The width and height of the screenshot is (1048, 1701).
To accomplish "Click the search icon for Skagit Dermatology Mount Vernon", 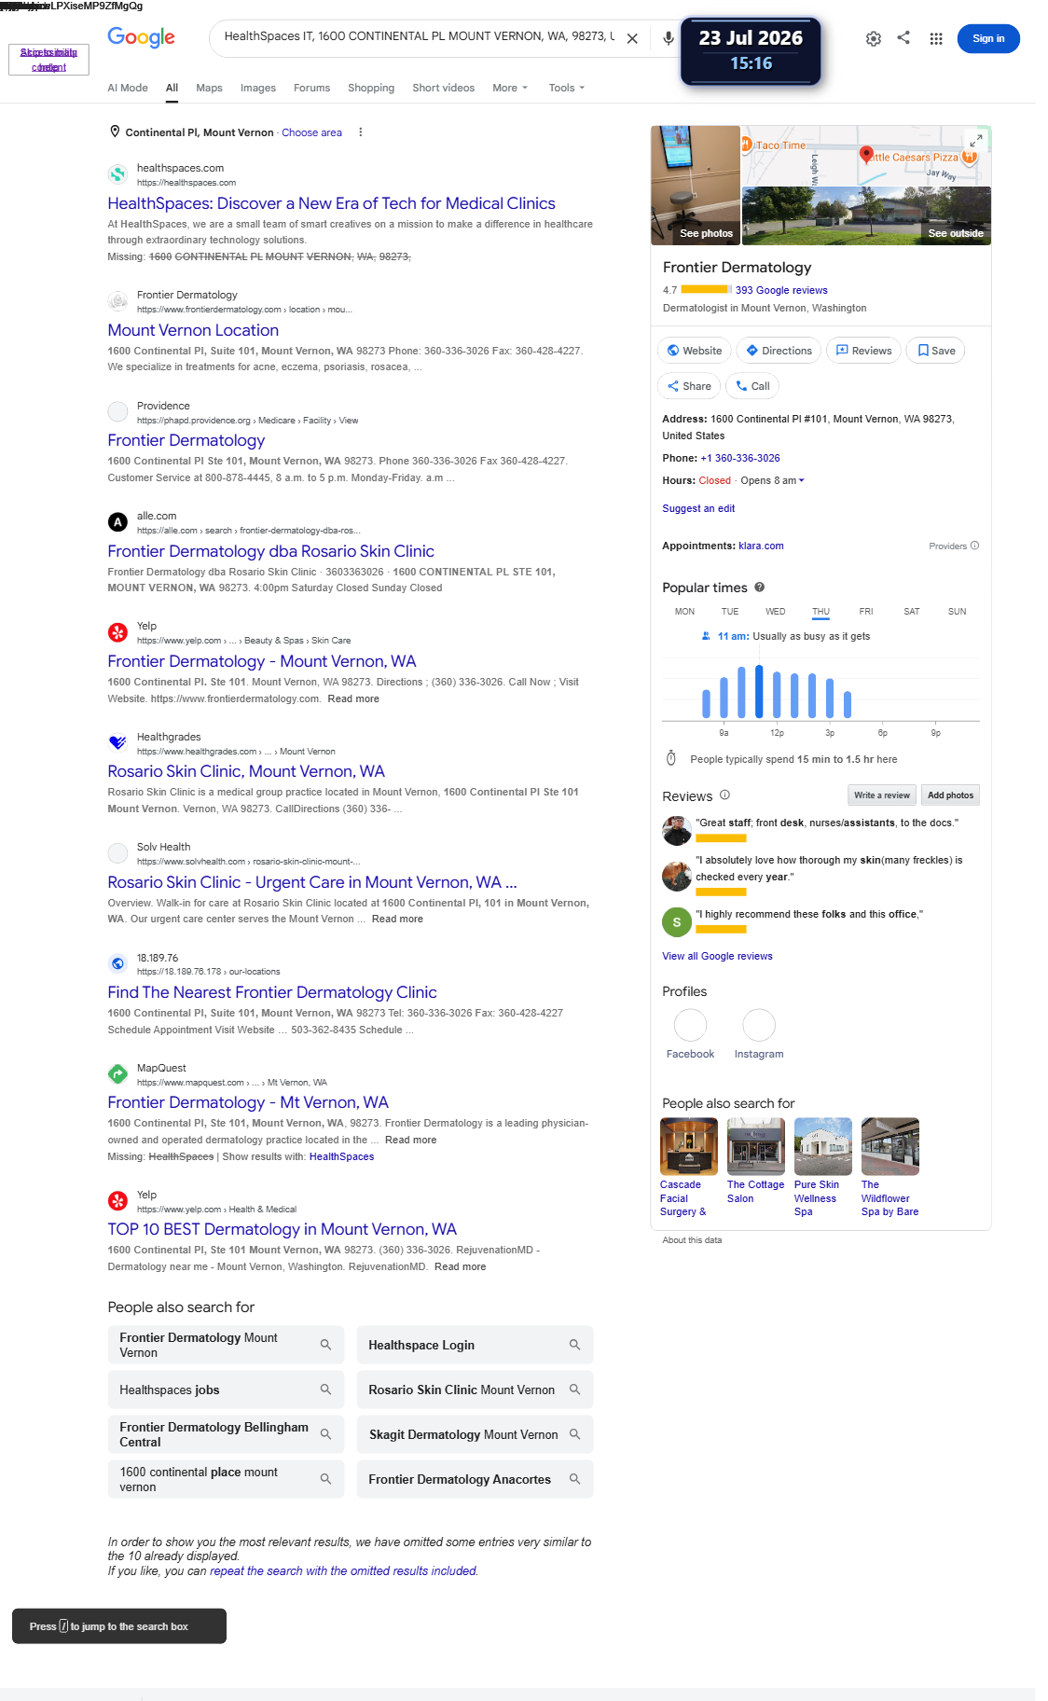I will pos(574,1434).
